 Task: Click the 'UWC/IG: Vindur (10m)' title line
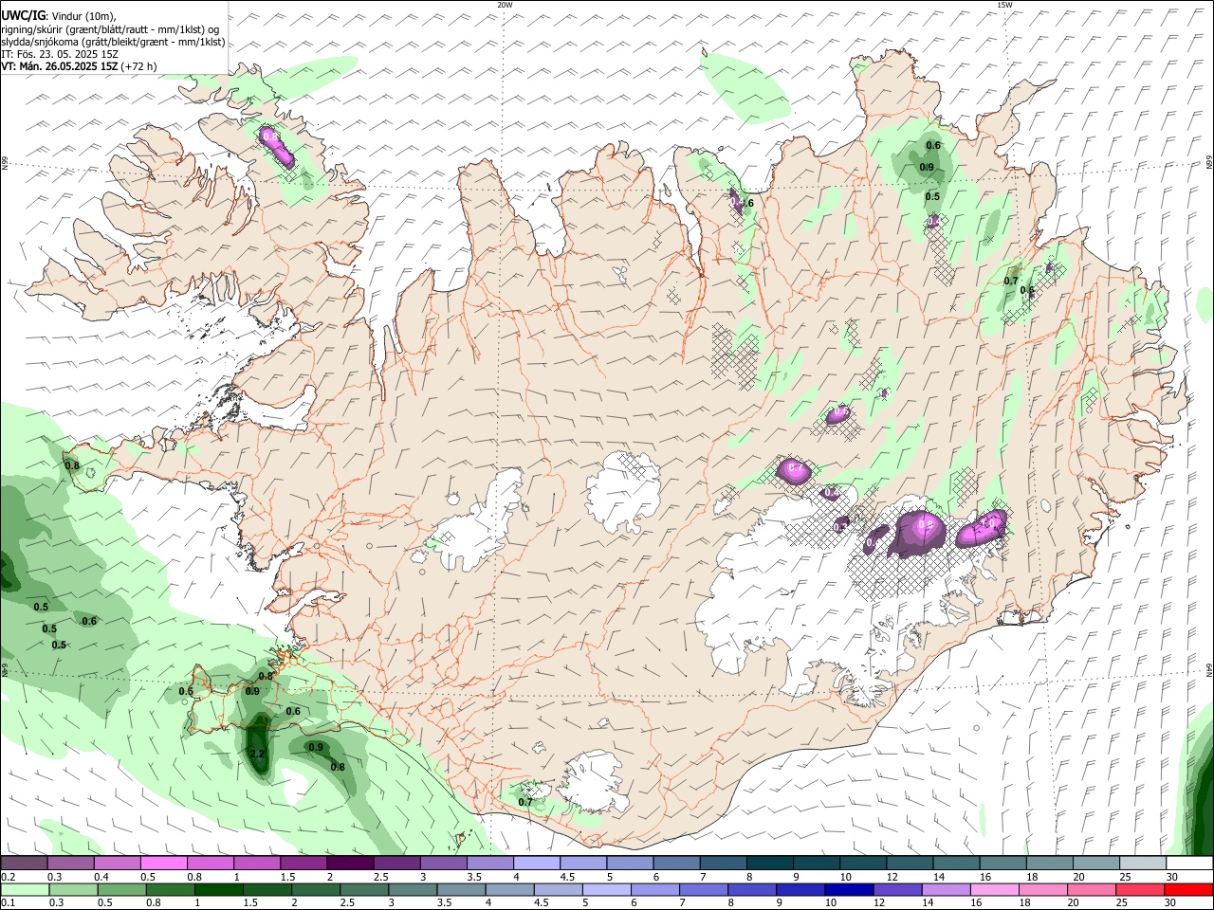[59, 16]
